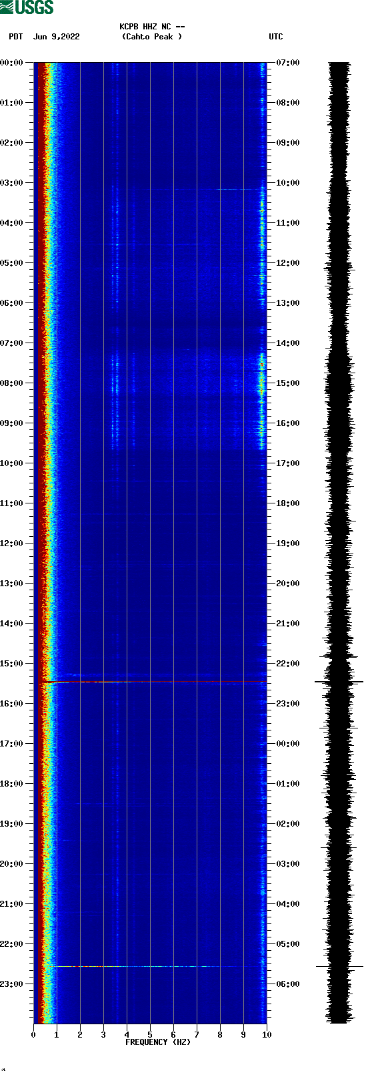Click the 17:00 UTC time label

tap(288, 463)
